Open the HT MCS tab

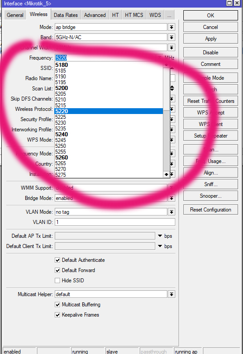(x=134, y=15)
